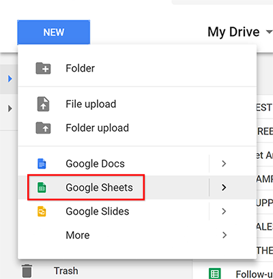Click the green spreadsheet file icon

pos(215,274)
